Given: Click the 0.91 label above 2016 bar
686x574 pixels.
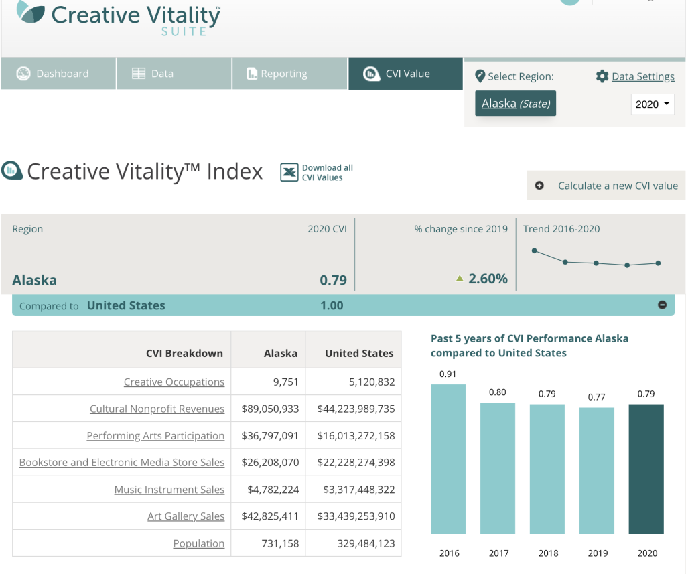Looking at the screenshot, I should (448, 374).
